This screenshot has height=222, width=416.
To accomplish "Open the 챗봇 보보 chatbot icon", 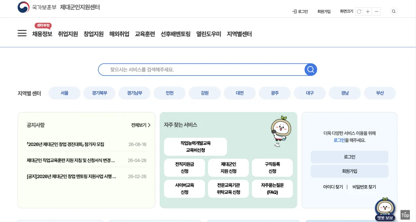I will click(385, 209).
